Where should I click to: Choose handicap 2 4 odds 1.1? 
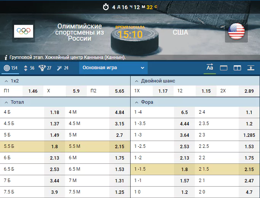(249, 112)
